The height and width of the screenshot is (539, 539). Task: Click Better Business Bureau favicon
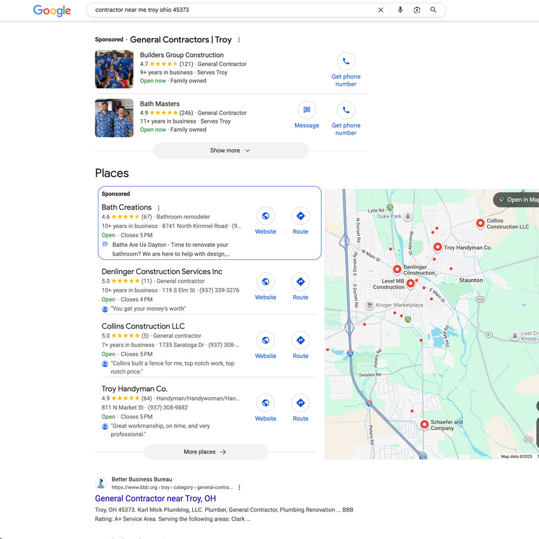click(101, 483)
